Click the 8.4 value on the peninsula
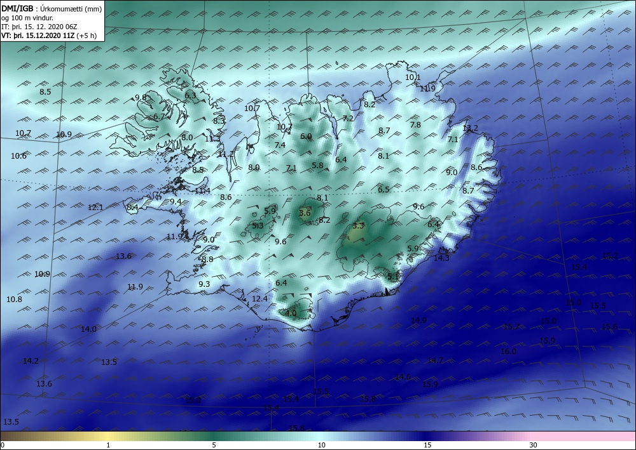 click(133, 207)
